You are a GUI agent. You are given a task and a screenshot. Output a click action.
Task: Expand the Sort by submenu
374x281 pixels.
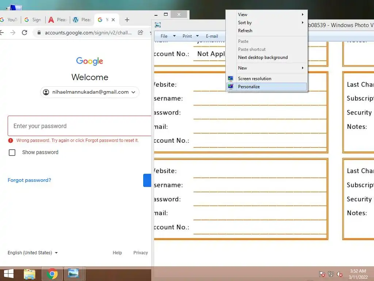click(267, 23)
